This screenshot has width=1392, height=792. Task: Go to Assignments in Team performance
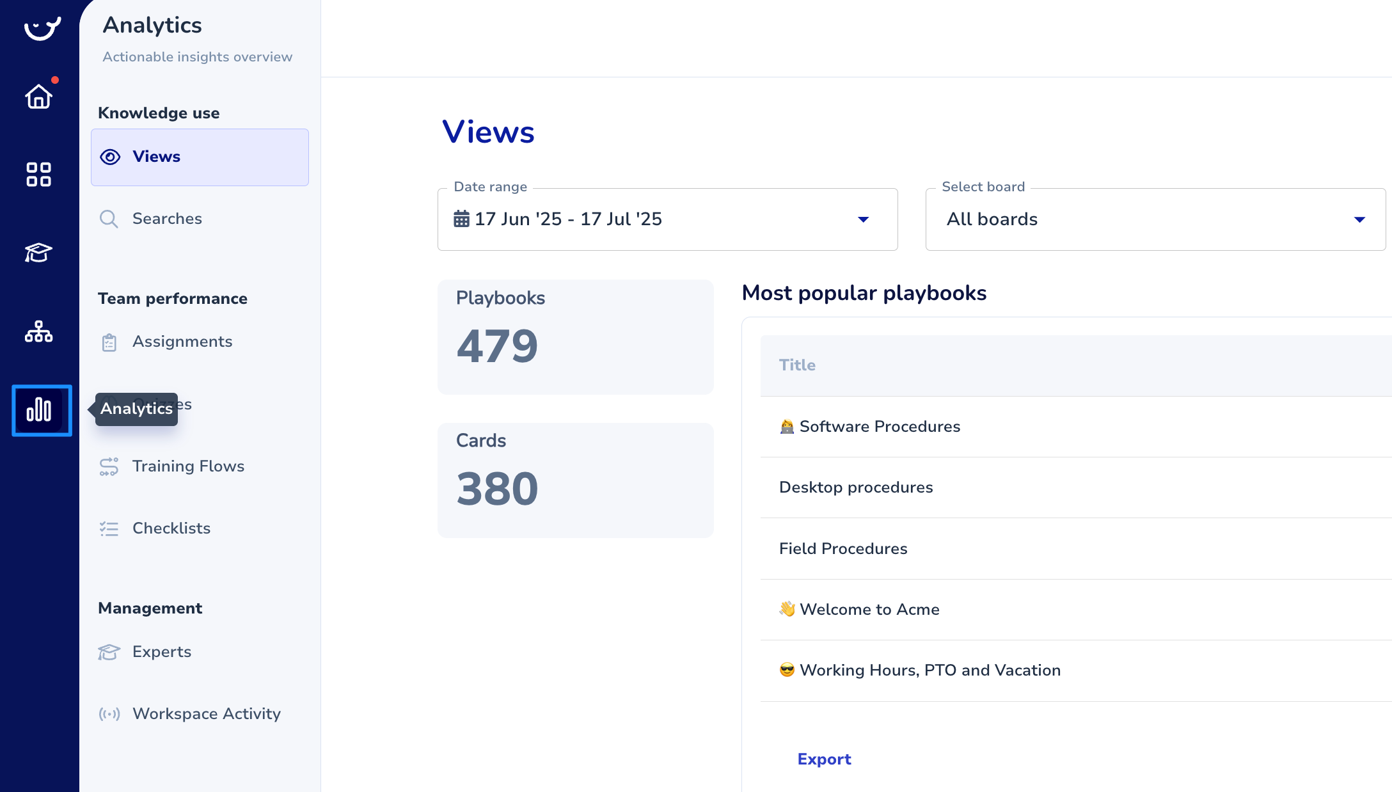tap(182, 342)
